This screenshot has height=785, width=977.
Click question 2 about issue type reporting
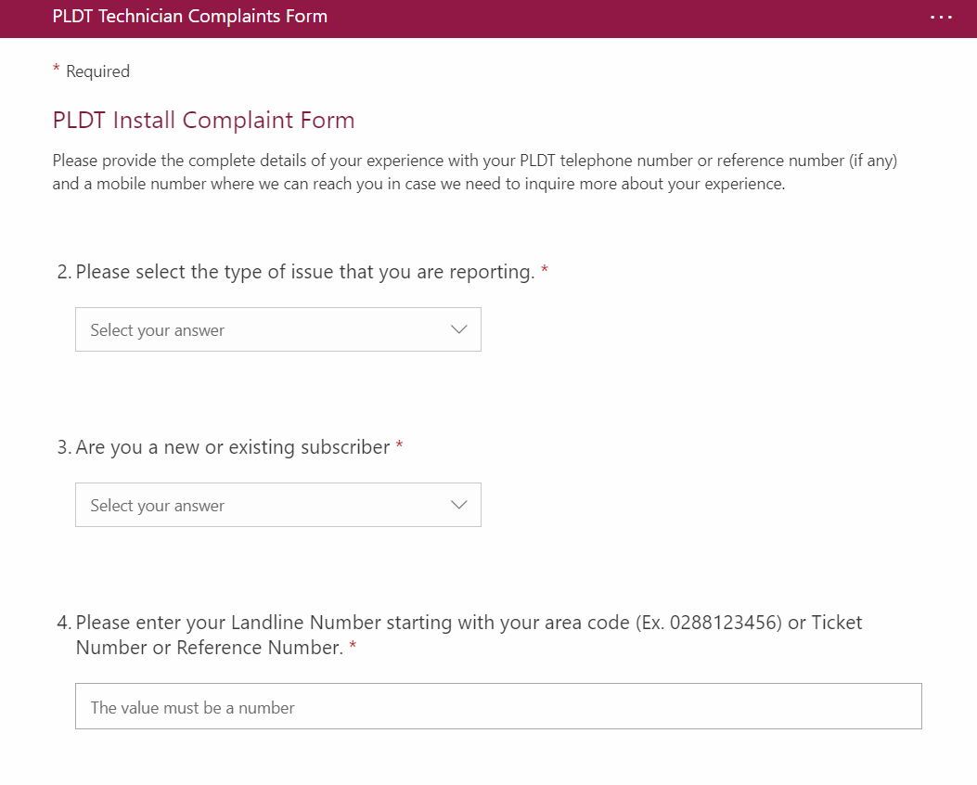click(x=306, y=271)
